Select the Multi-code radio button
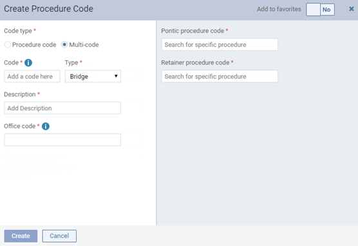This screenshot has height=246, width=358. tap(64, 45)
